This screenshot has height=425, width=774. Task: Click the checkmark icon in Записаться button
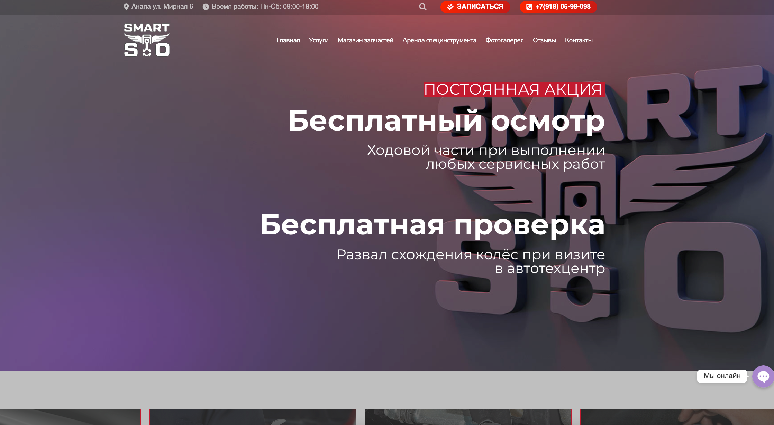[450, 7]
